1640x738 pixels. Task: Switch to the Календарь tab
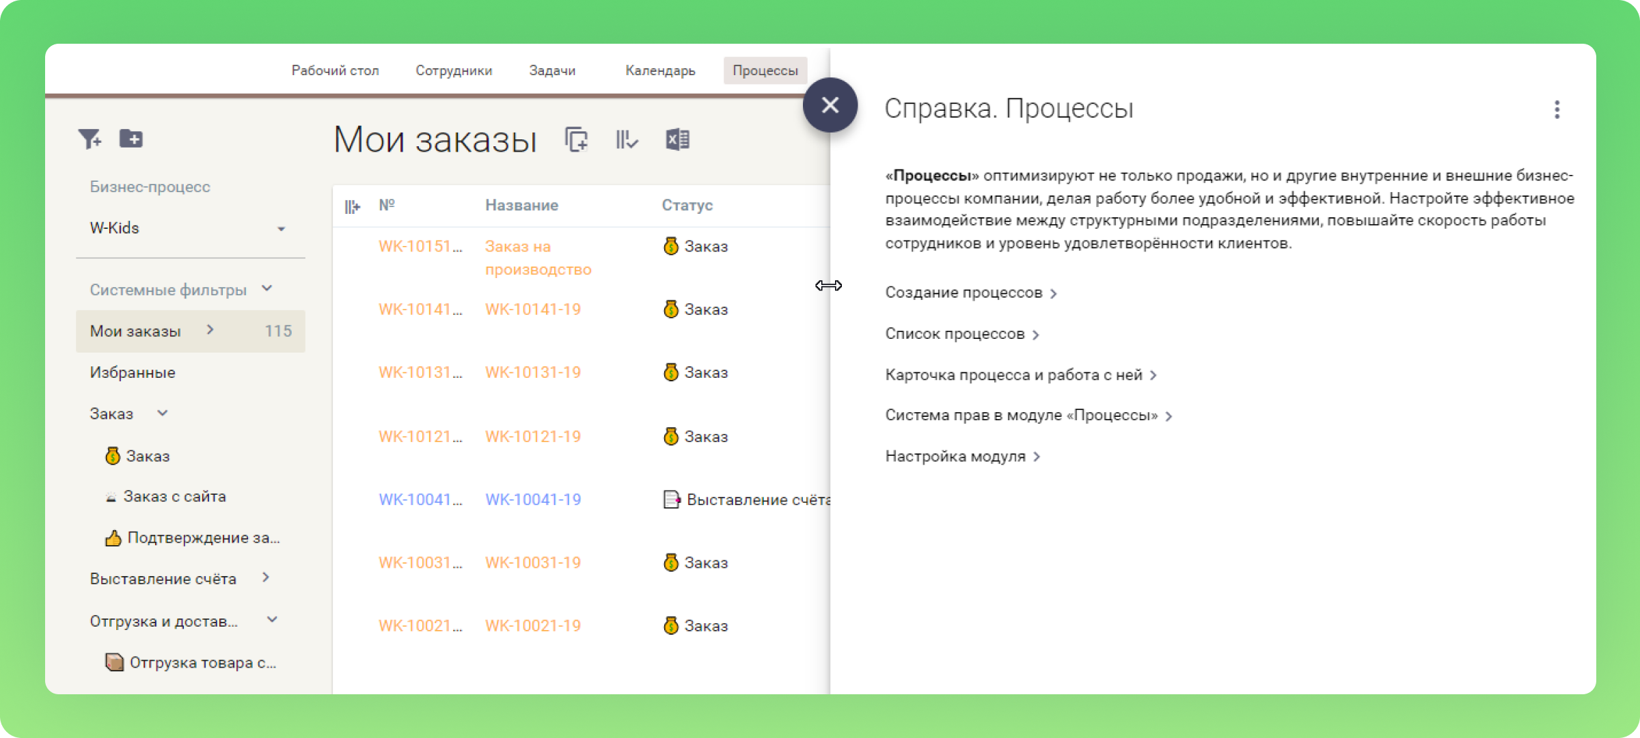660,70
